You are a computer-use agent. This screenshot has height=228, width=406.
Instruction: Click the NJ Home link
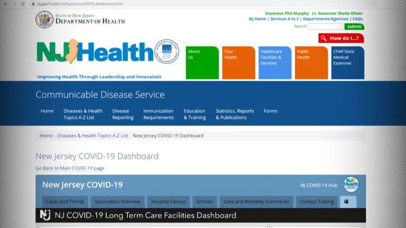click(x=257, y=19)
